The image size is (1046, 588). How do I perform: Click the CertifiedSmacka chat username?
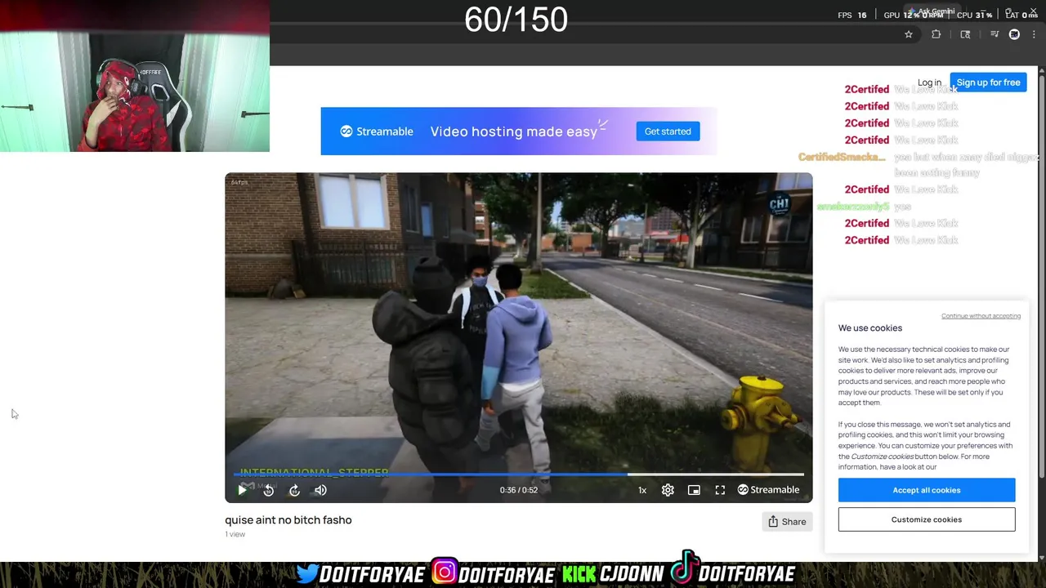click(842, 157)
